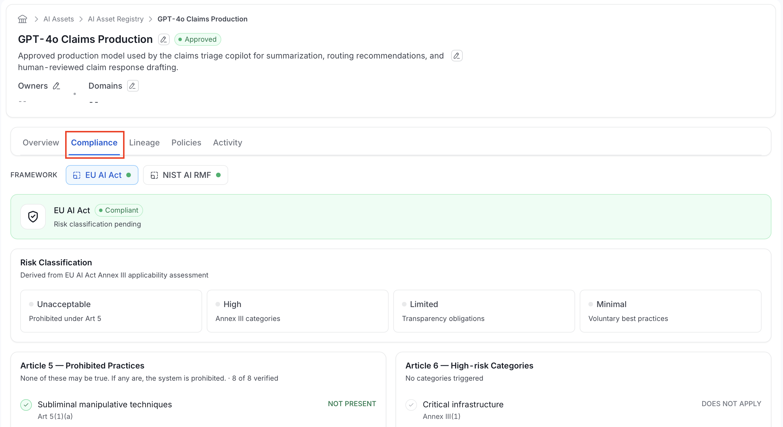Click 'Risk classification pending' text
This screenshot has width=783, height=427.
pos(97,224)
